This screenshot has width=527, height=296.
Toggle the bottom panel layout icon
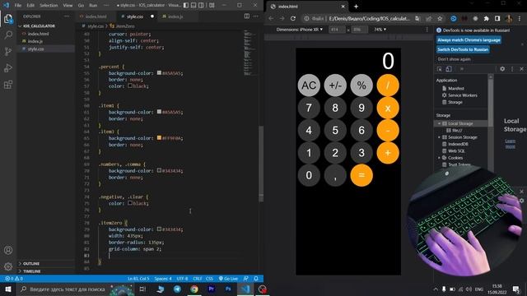[194, 6]
